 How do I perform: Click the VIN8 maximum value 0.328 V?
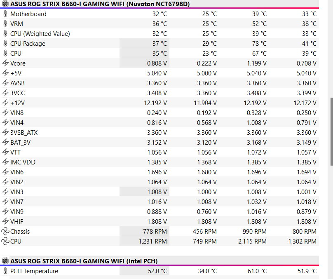point(256,113)
